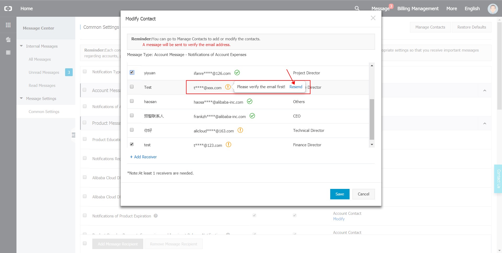Collapse the Message Settings tree section
Screen dimensions: 502x253
[21, 98]
